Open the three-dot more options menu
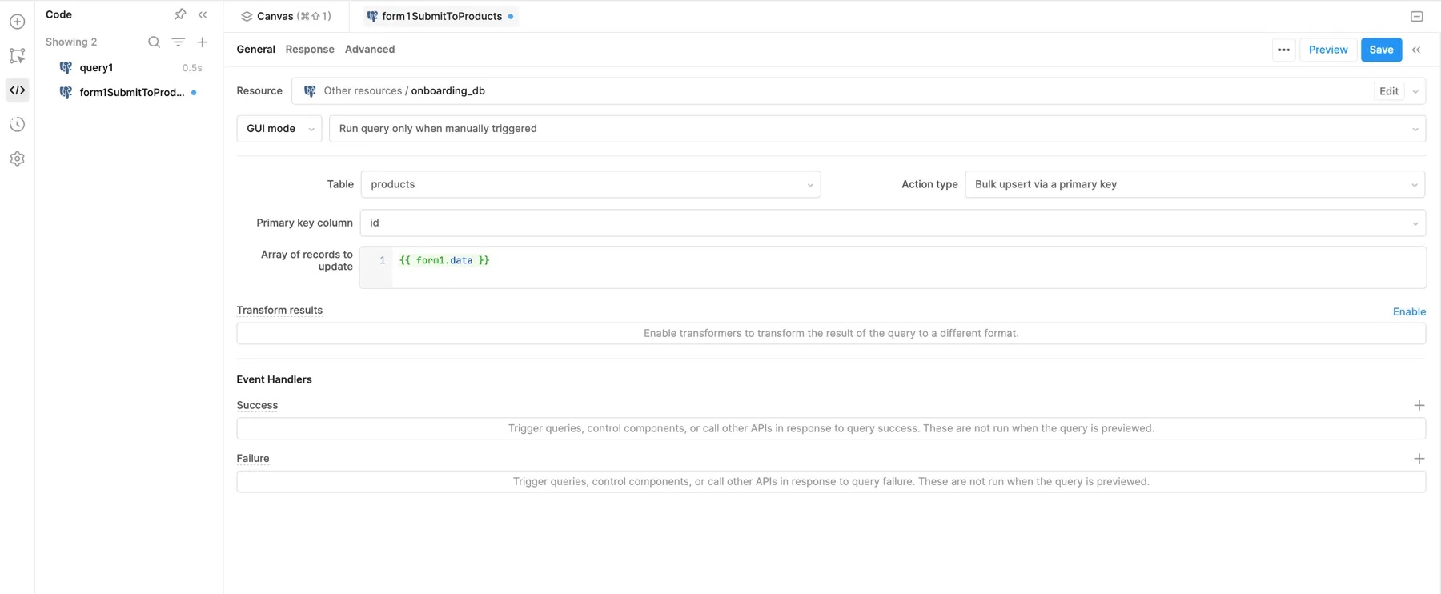The image size is (1441, 594). click(1283, 50)
